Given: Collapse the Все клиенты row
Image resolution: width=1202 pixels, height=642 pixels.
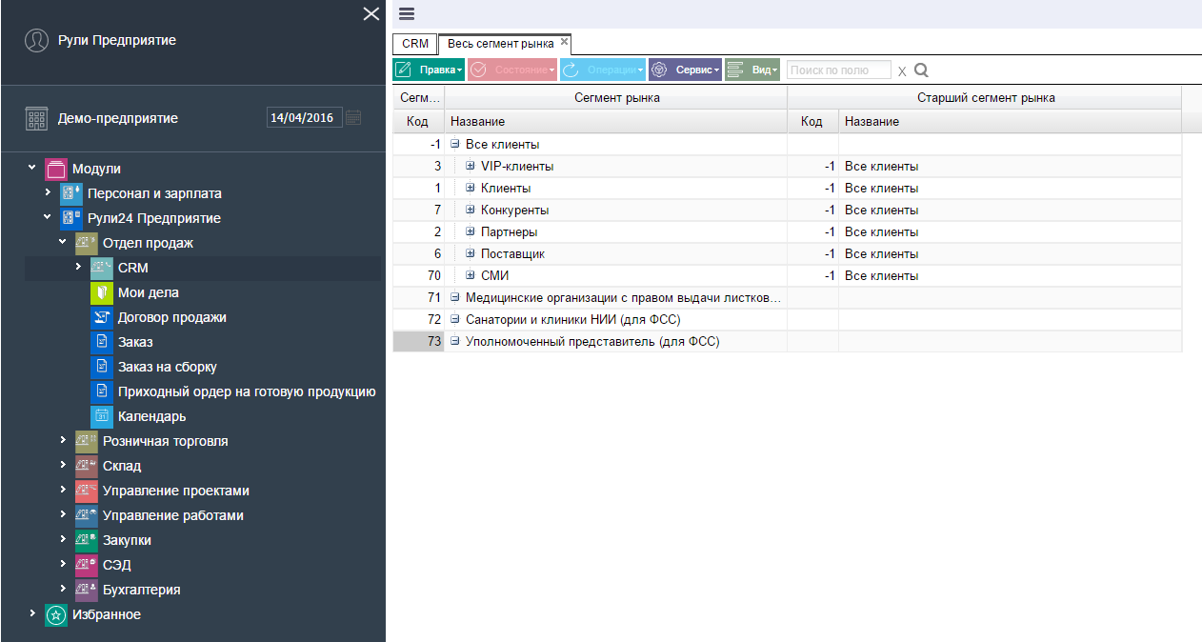Looking at the screenshot, I should pos(455,144).
